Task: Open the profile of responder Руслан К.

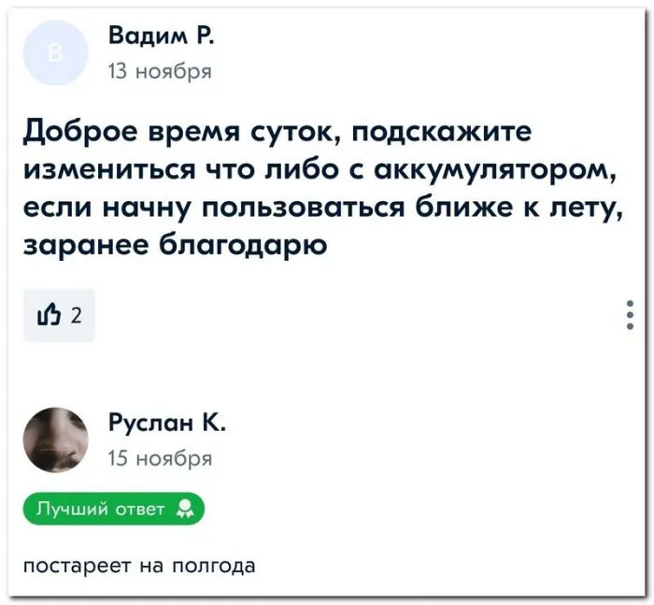Action: [165, 425]
